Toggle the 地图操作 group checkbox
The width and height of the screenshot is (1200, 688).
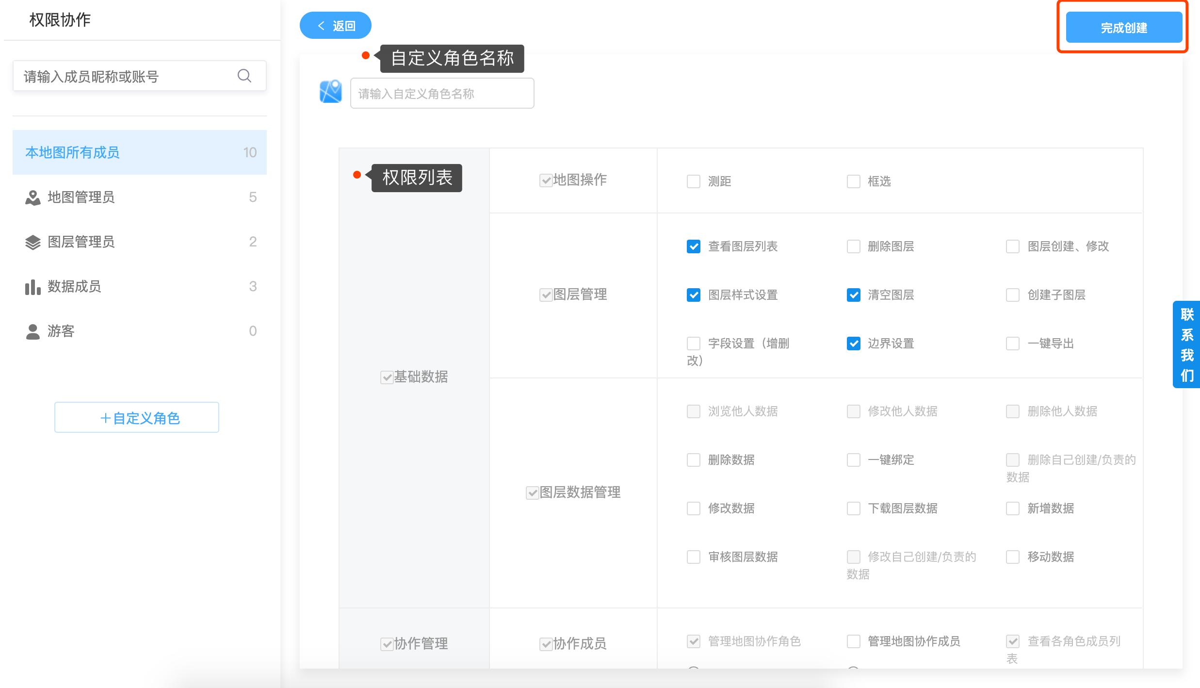point(546,180)
